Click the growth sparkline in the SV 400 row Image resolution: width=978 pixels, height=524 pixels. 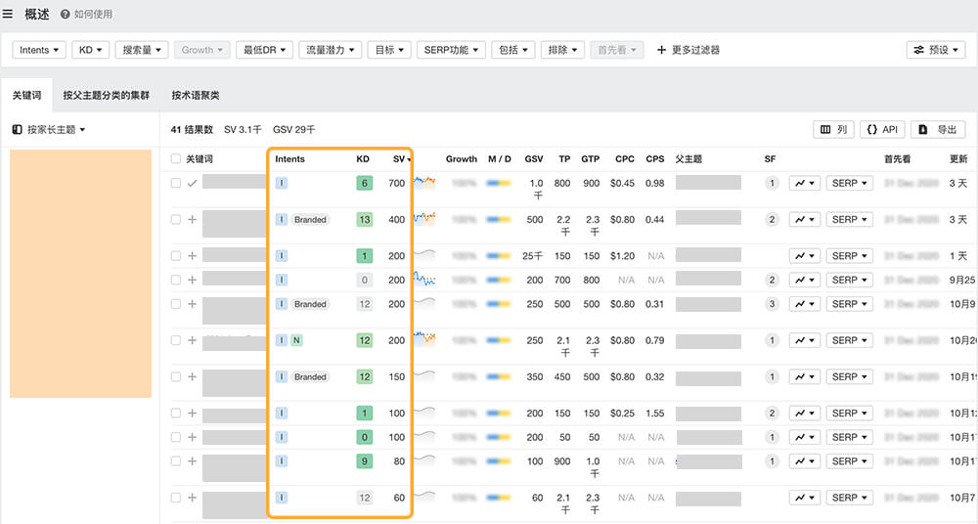(424, 219)
